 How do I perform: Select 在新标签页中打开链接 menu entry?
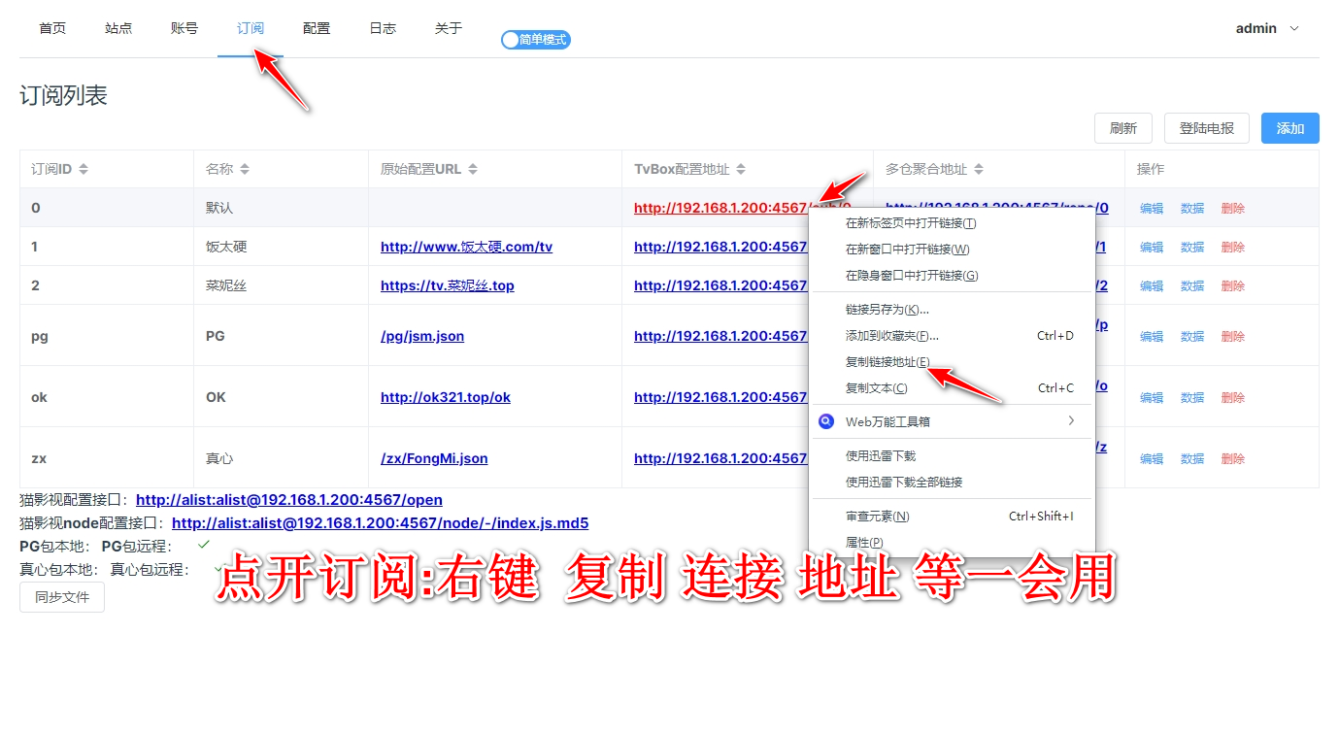[911, 223]
